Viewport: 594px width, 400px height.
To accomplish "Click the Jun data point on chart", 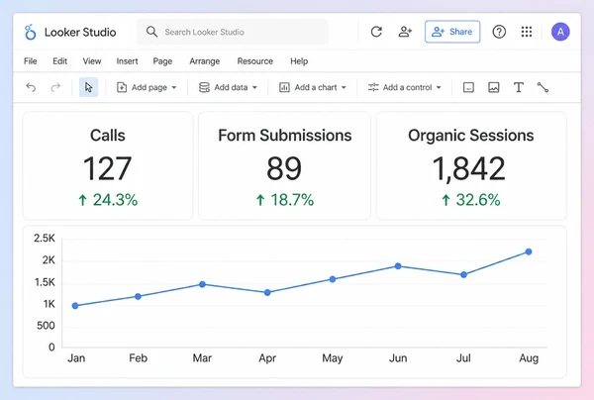I will pyautogui.click(x=398, y=266).
